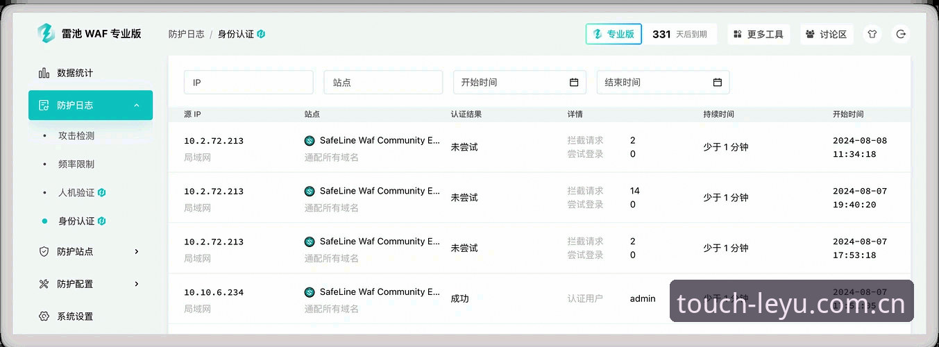Click 未尝试 in the 17:53:18 row
This screenshot has width=939, height=347.
coord(464,248)
